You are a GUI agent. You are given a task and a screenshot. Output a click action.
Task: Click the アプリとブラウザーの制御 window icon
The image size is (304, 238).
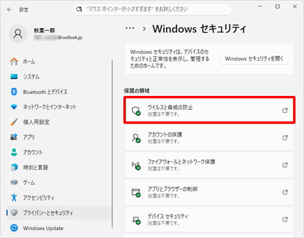[136, 192]
